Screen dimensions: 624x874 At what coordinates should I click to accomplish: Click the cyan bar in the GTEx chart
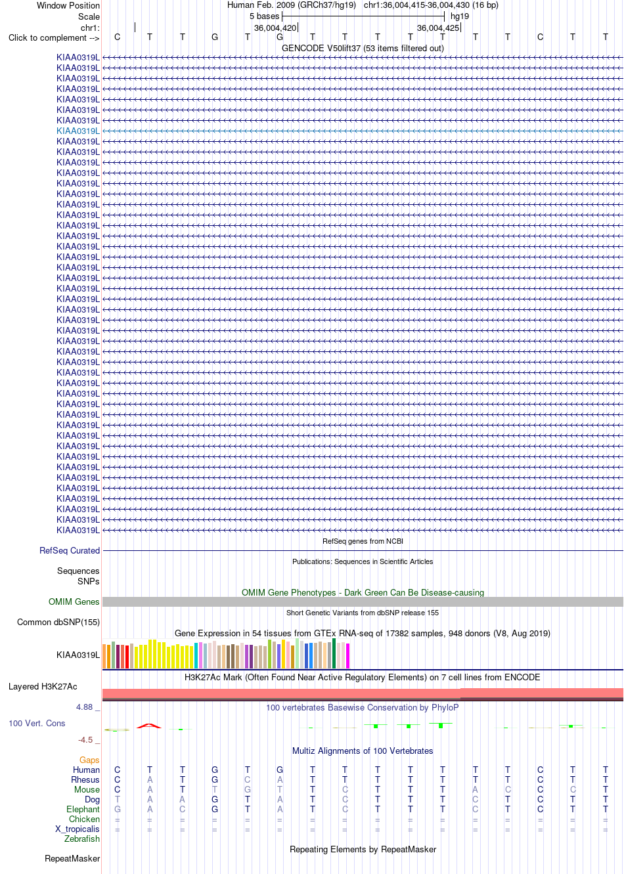point(196,655)
